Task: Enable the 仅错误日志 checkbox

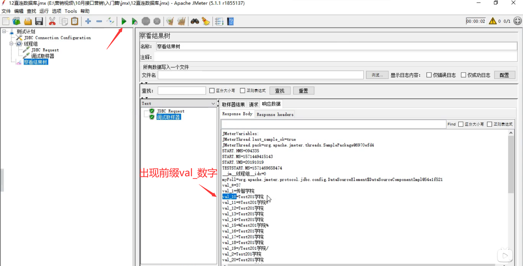Action: (x=429, y=75)
